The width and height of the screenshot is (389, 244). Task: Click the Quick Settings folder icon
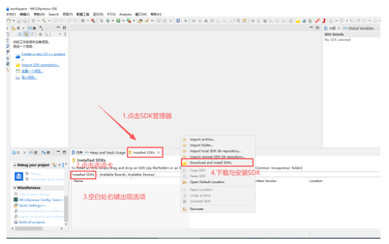click(16, 205)
